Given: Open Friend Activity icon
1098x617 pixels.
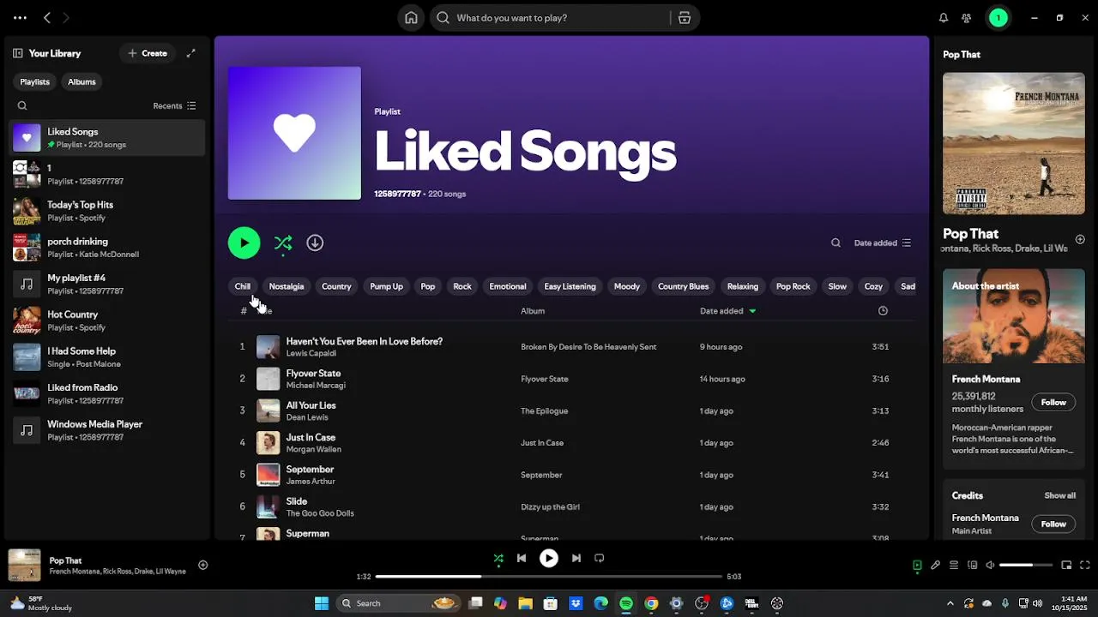Looking at the screenshot, I should [x=967, y=18].
